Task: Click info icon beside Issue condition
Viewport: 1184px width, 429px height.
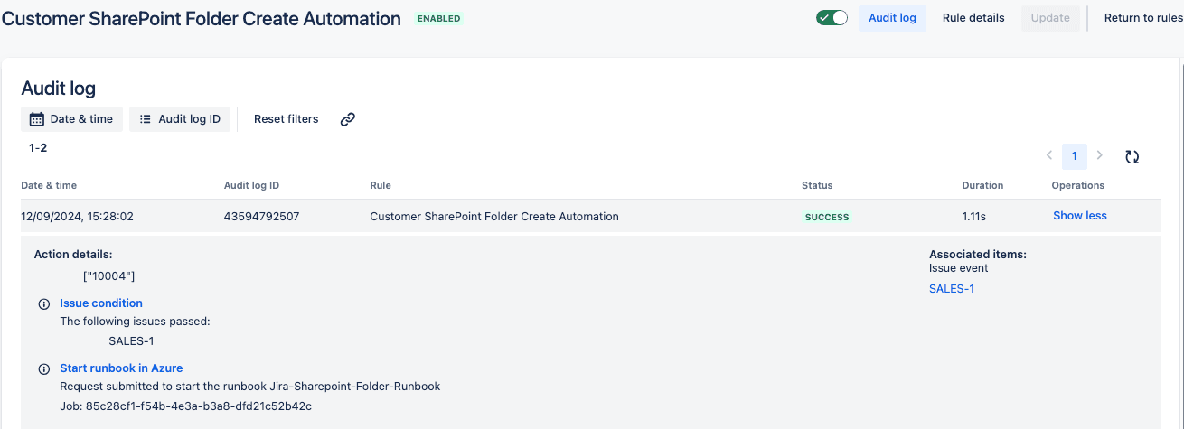Action: 43,303
